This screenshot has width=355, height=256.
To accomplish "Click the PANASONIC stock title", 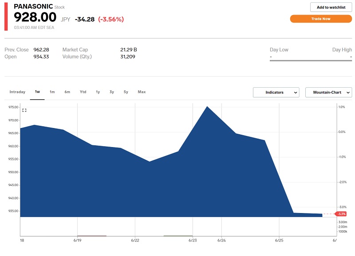I will pyautogui.click(x=33, y=6).
